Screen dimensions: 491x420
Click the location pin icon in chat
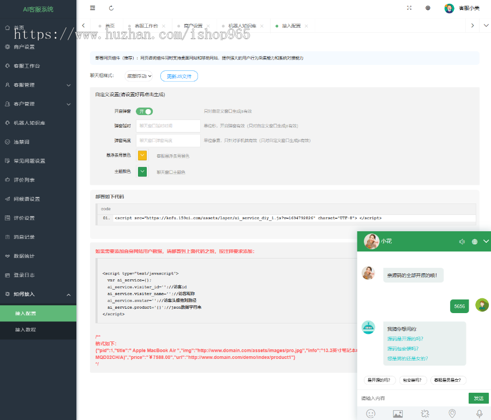[x=452, y=413]
